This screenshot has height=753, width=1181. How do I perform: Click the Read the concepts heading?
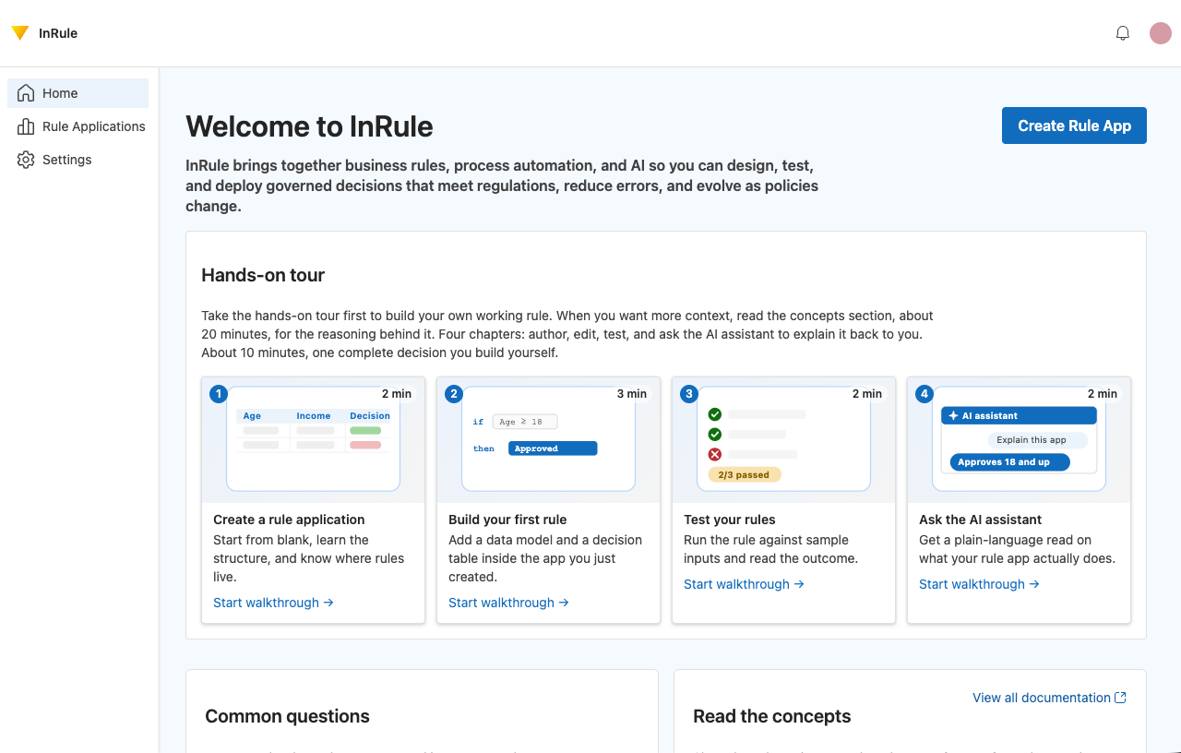tap(772, 716)
